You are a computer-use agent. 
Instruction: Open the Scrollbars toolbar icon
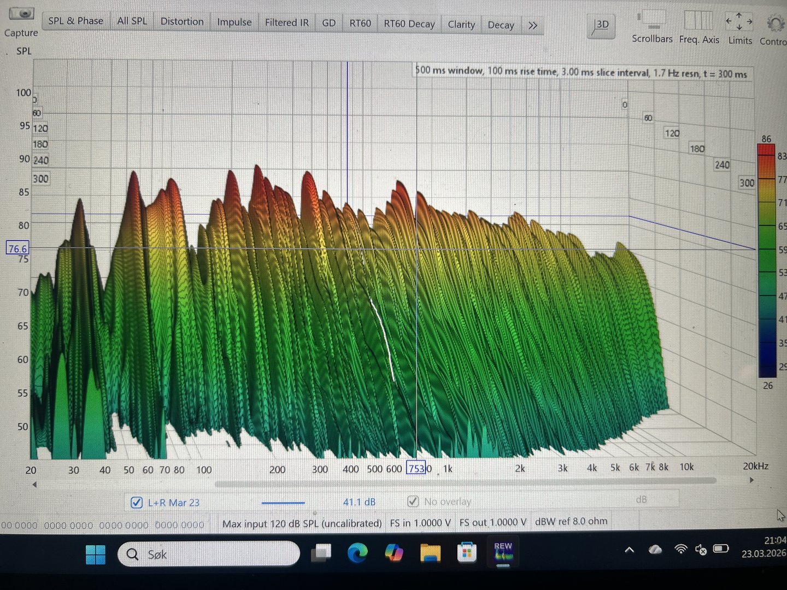pos(652,20)
